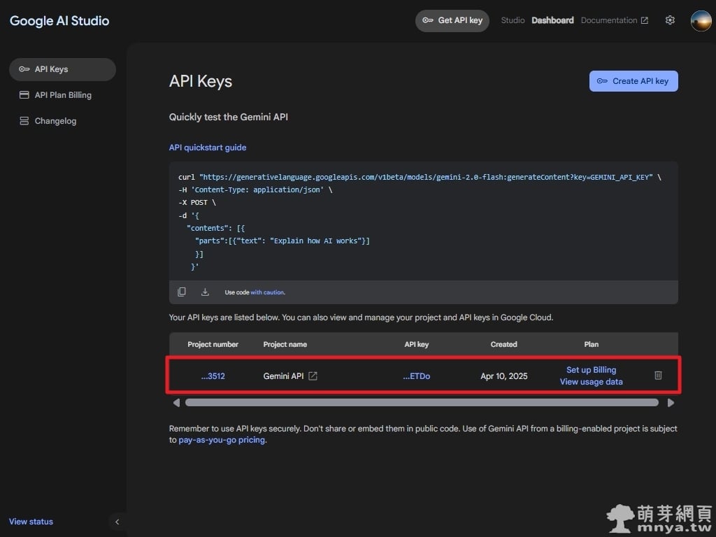Open settings via the gear icon
The image size is (716, 537).
click(x=670, y=20)
